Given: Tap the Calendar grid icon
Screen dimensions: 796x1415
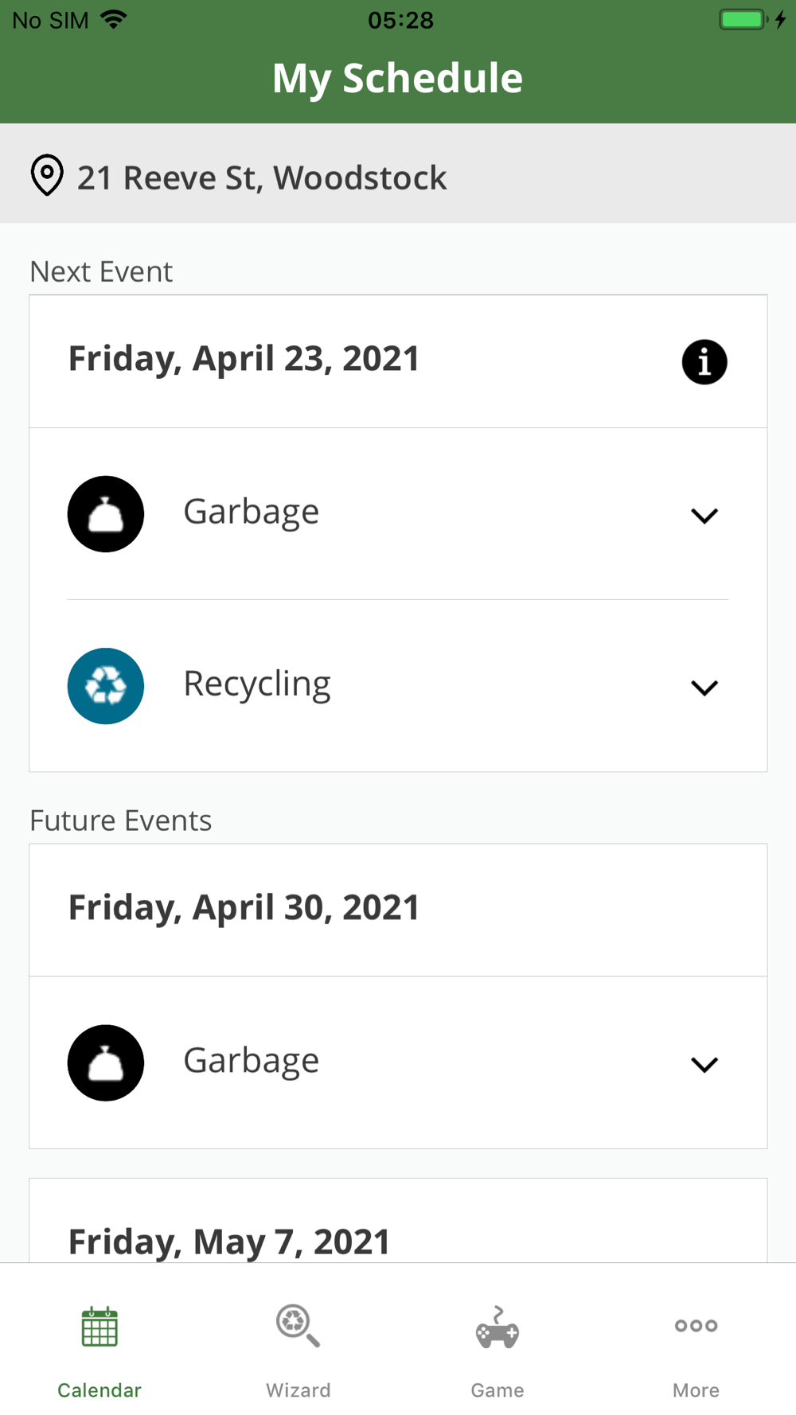Looking at the screenshot, I should (x=99, y=1327).
